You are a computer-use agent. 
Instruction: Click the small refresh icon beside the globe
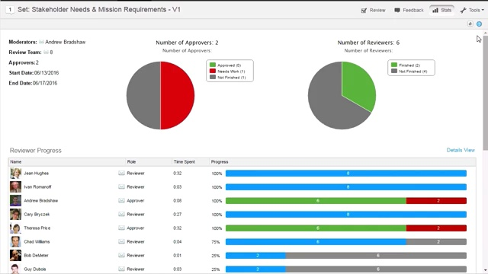470,24
